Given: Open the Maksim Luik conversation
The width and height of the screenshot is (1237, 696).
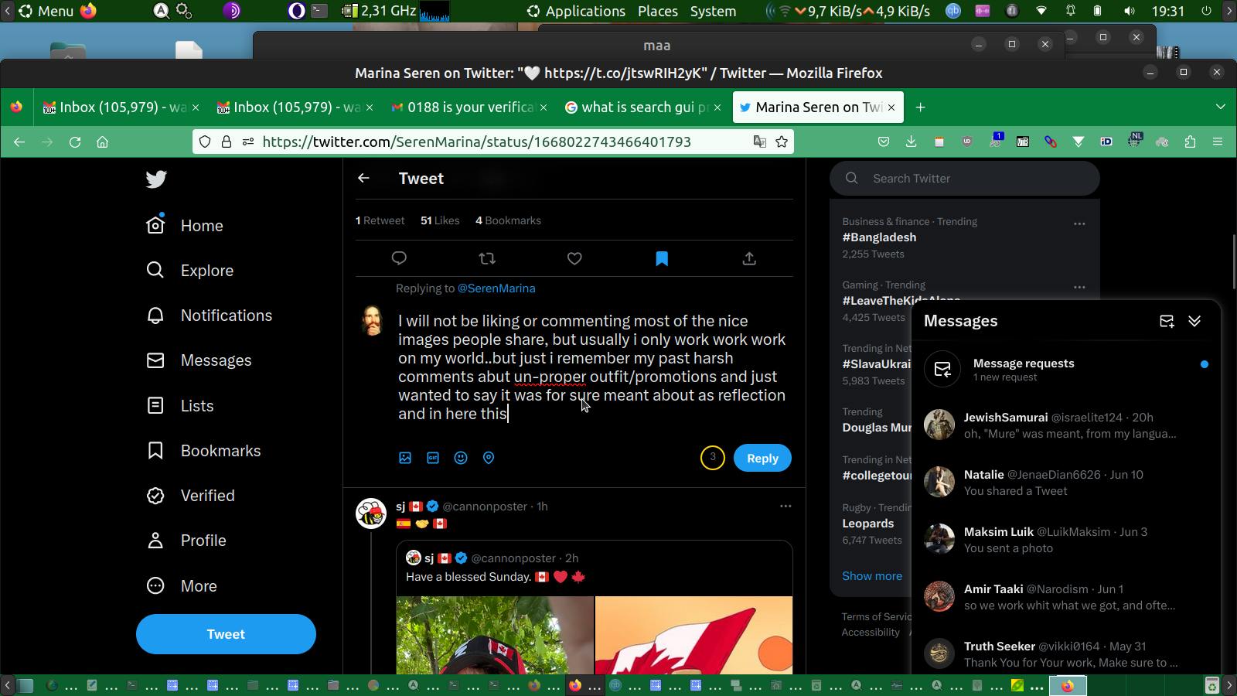Looking at the screenshot, I should (x=1066, y=540).
